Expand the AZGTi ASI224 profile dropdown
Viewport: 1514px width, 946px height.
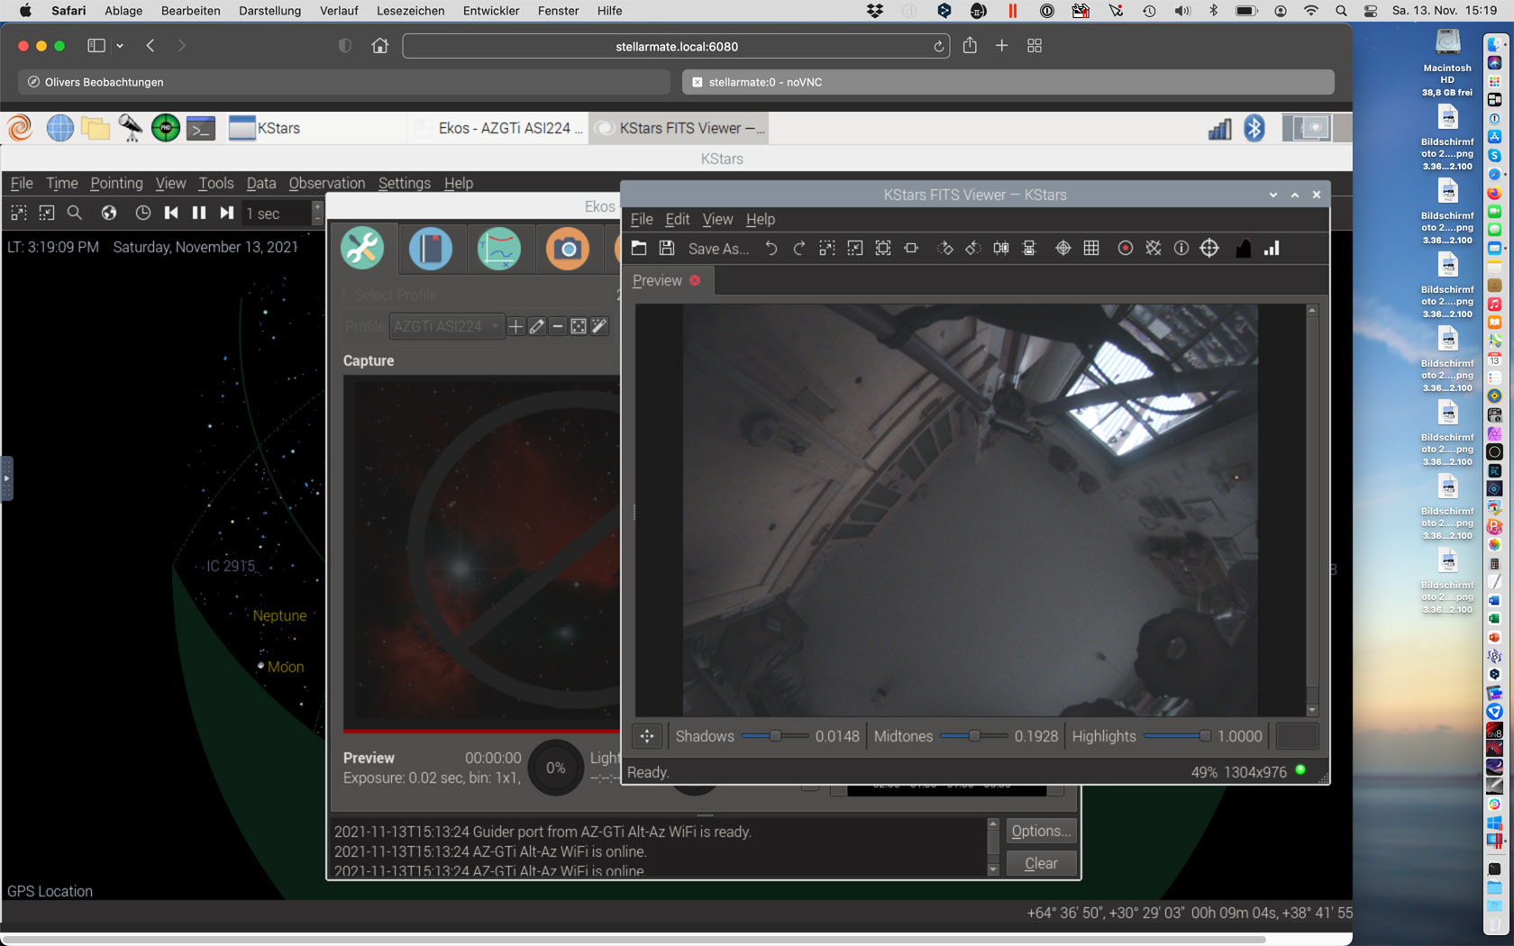pyautogui.click(x=446, y=326)
